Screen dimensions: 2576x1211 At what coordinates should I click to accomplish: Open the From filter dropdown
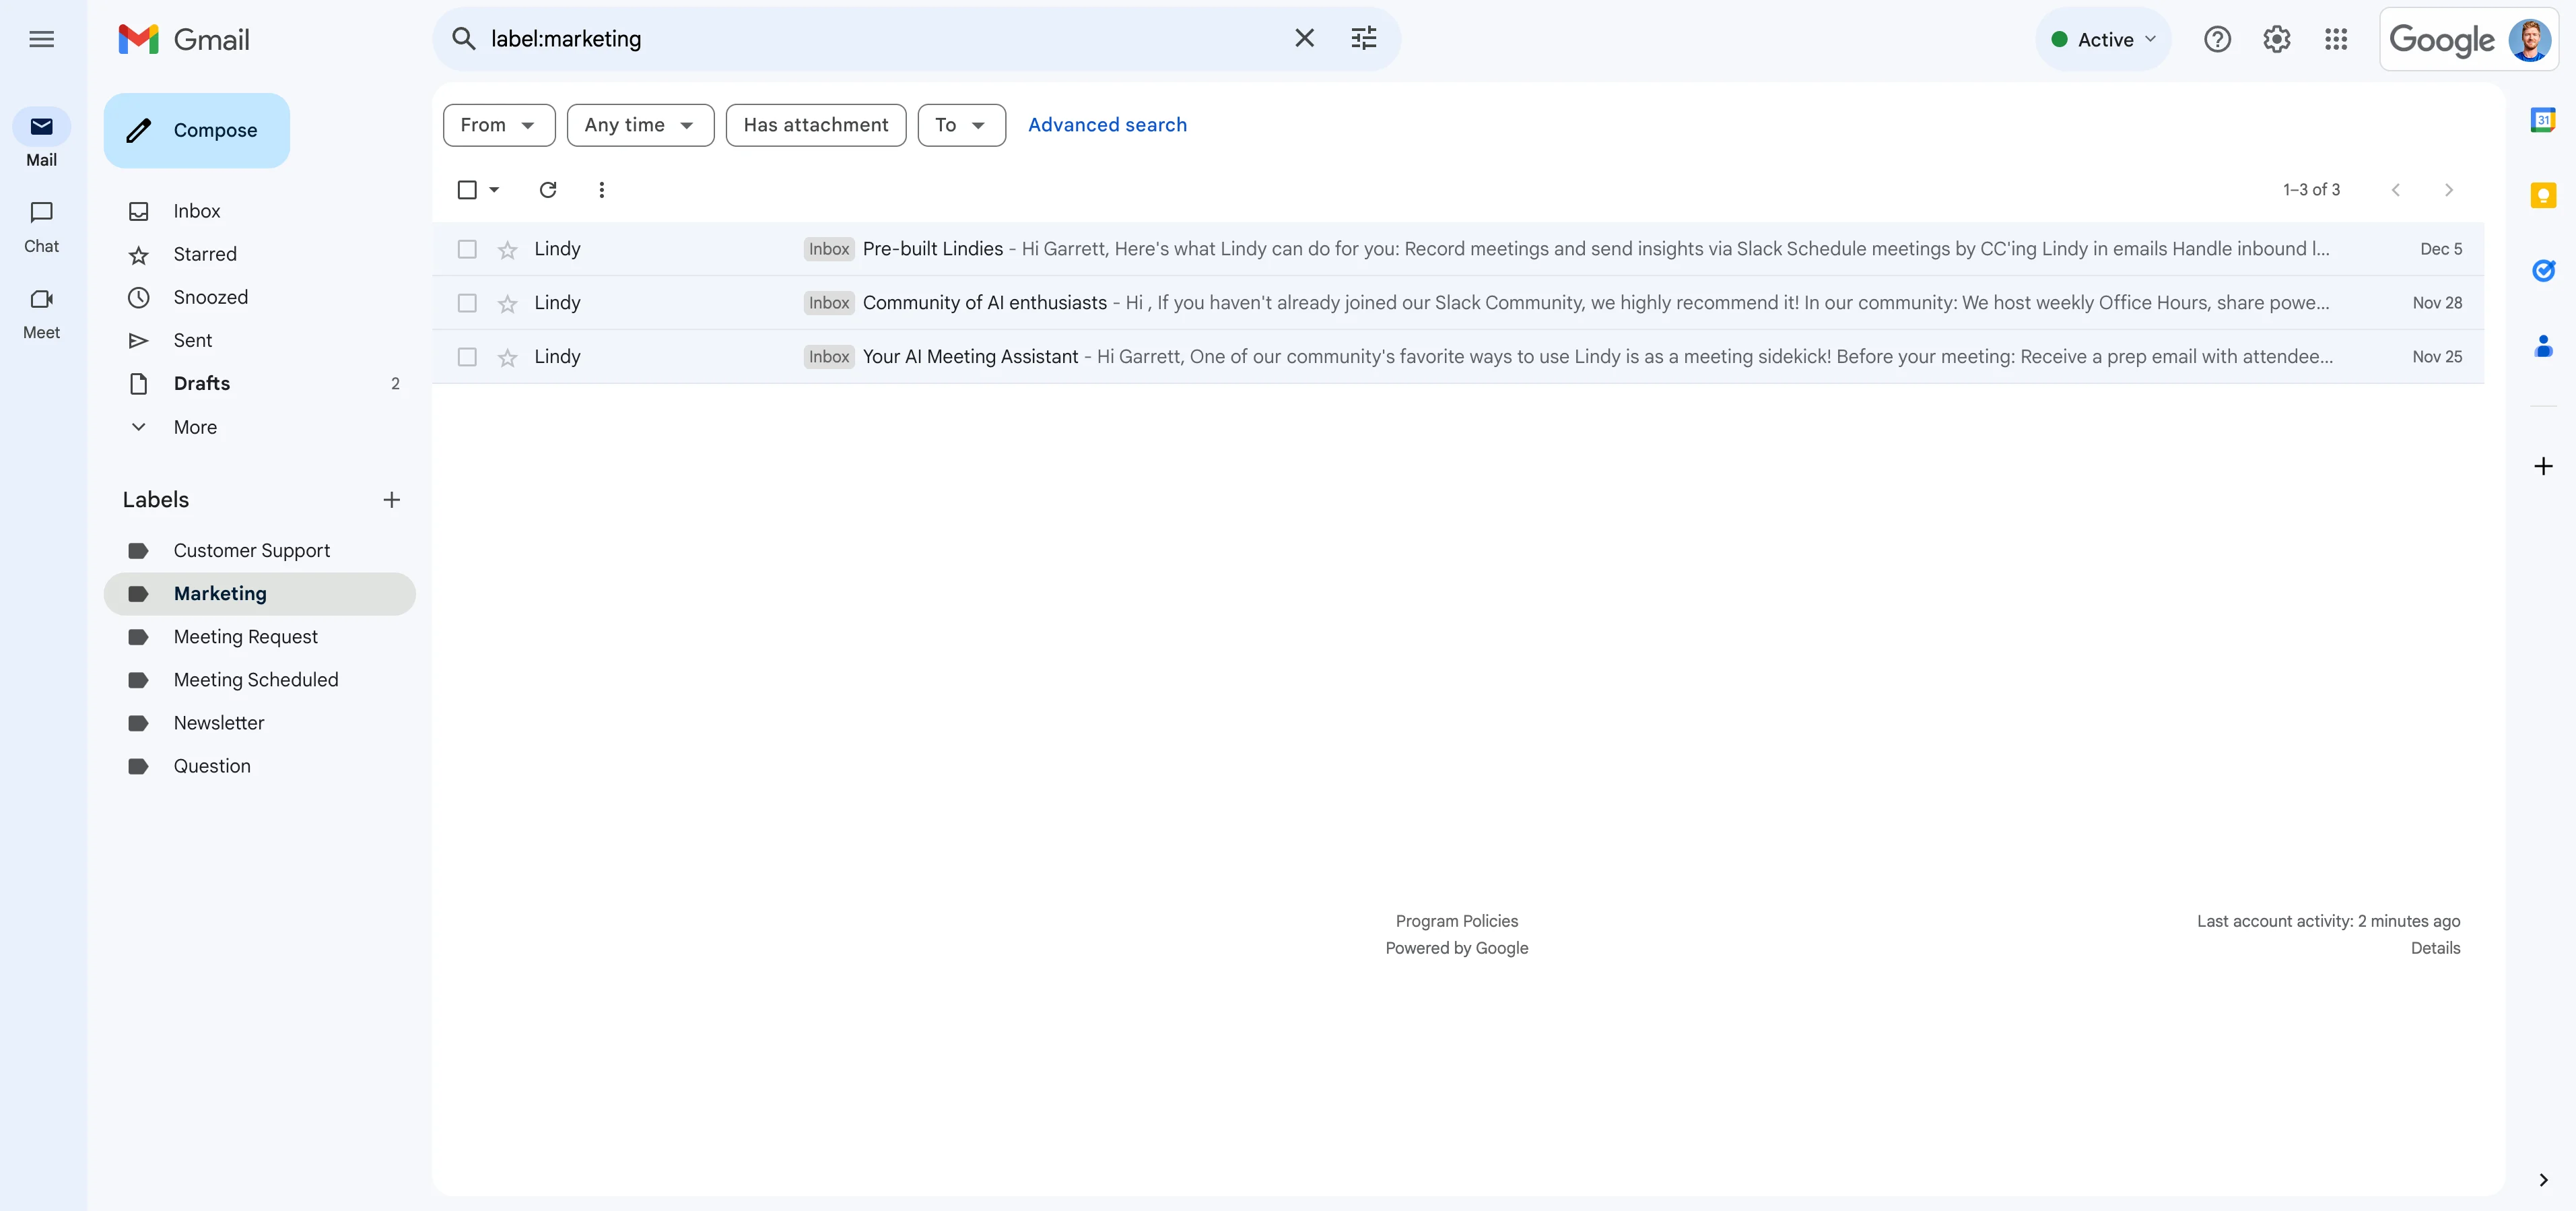click(x=498, y=125)
